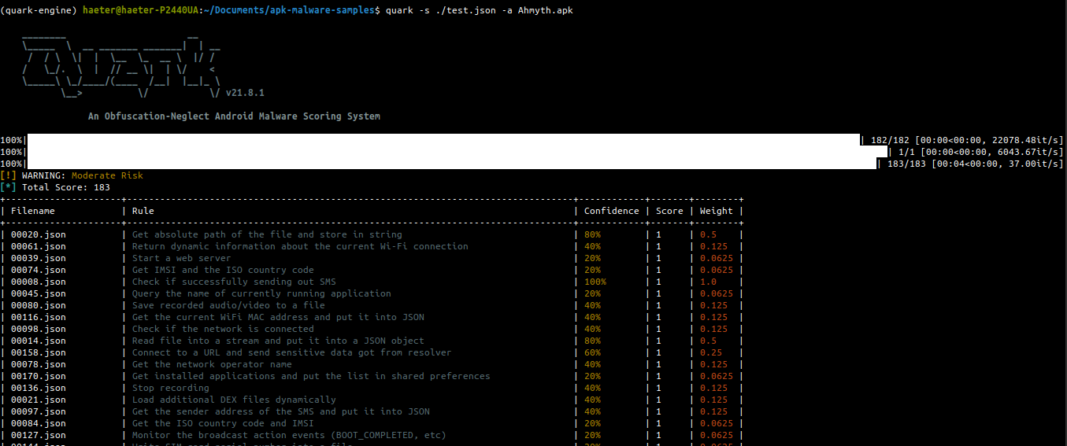The image size is (1067, 446).
Task: Click the 60% confidence value for 00158.json
Action: click(x=592, y=352)
